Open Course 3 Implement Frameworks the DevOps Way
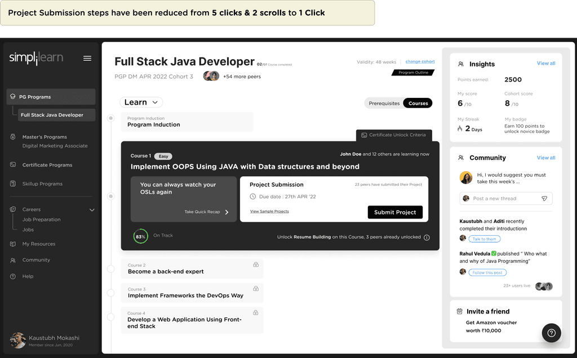 click(x=192, y=293)
